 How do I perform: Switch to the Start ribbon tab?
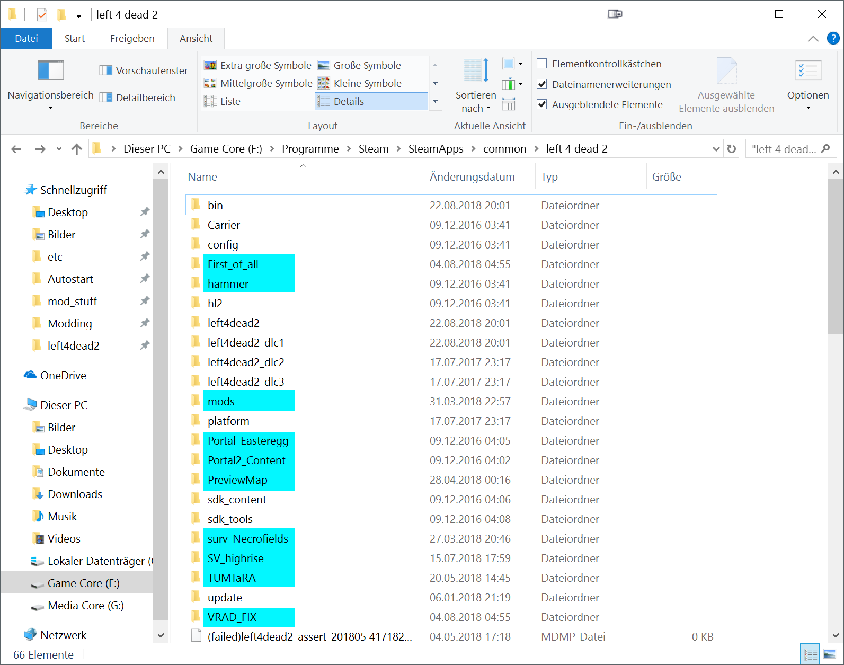click(75, 38)
